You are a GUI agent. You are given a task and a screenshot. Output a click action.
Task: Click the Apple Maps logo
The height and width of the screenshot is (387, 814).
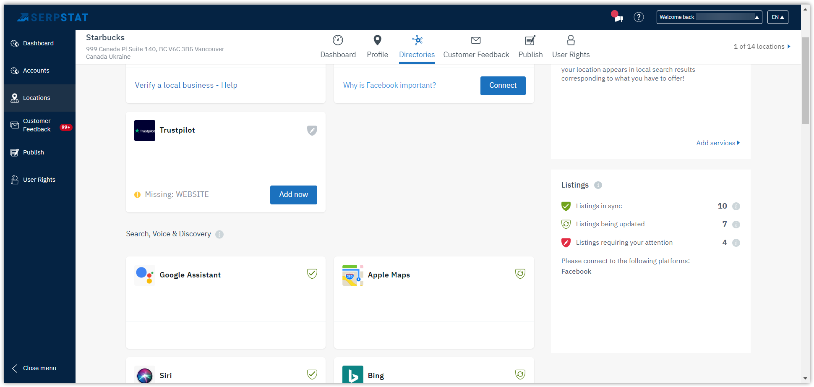coord(353,275)
